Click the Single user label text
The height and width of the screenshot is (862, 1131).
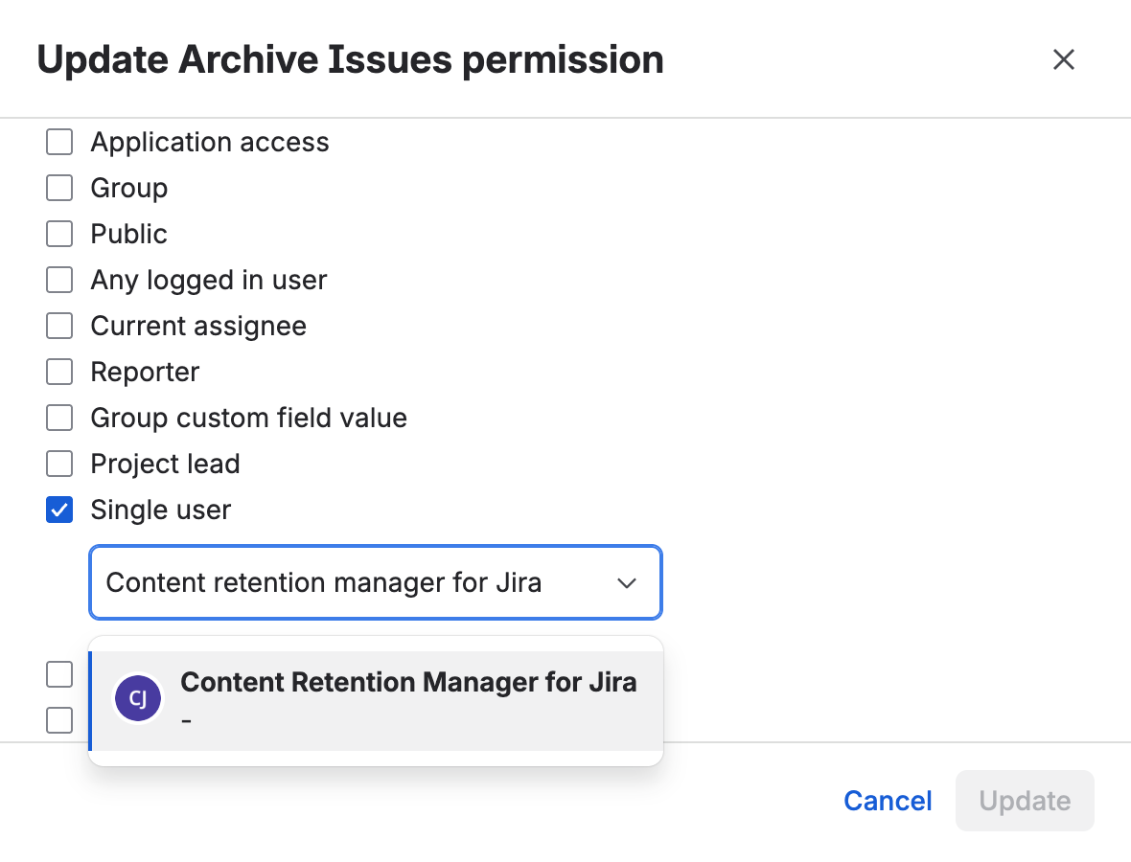[x=161, y=510]
